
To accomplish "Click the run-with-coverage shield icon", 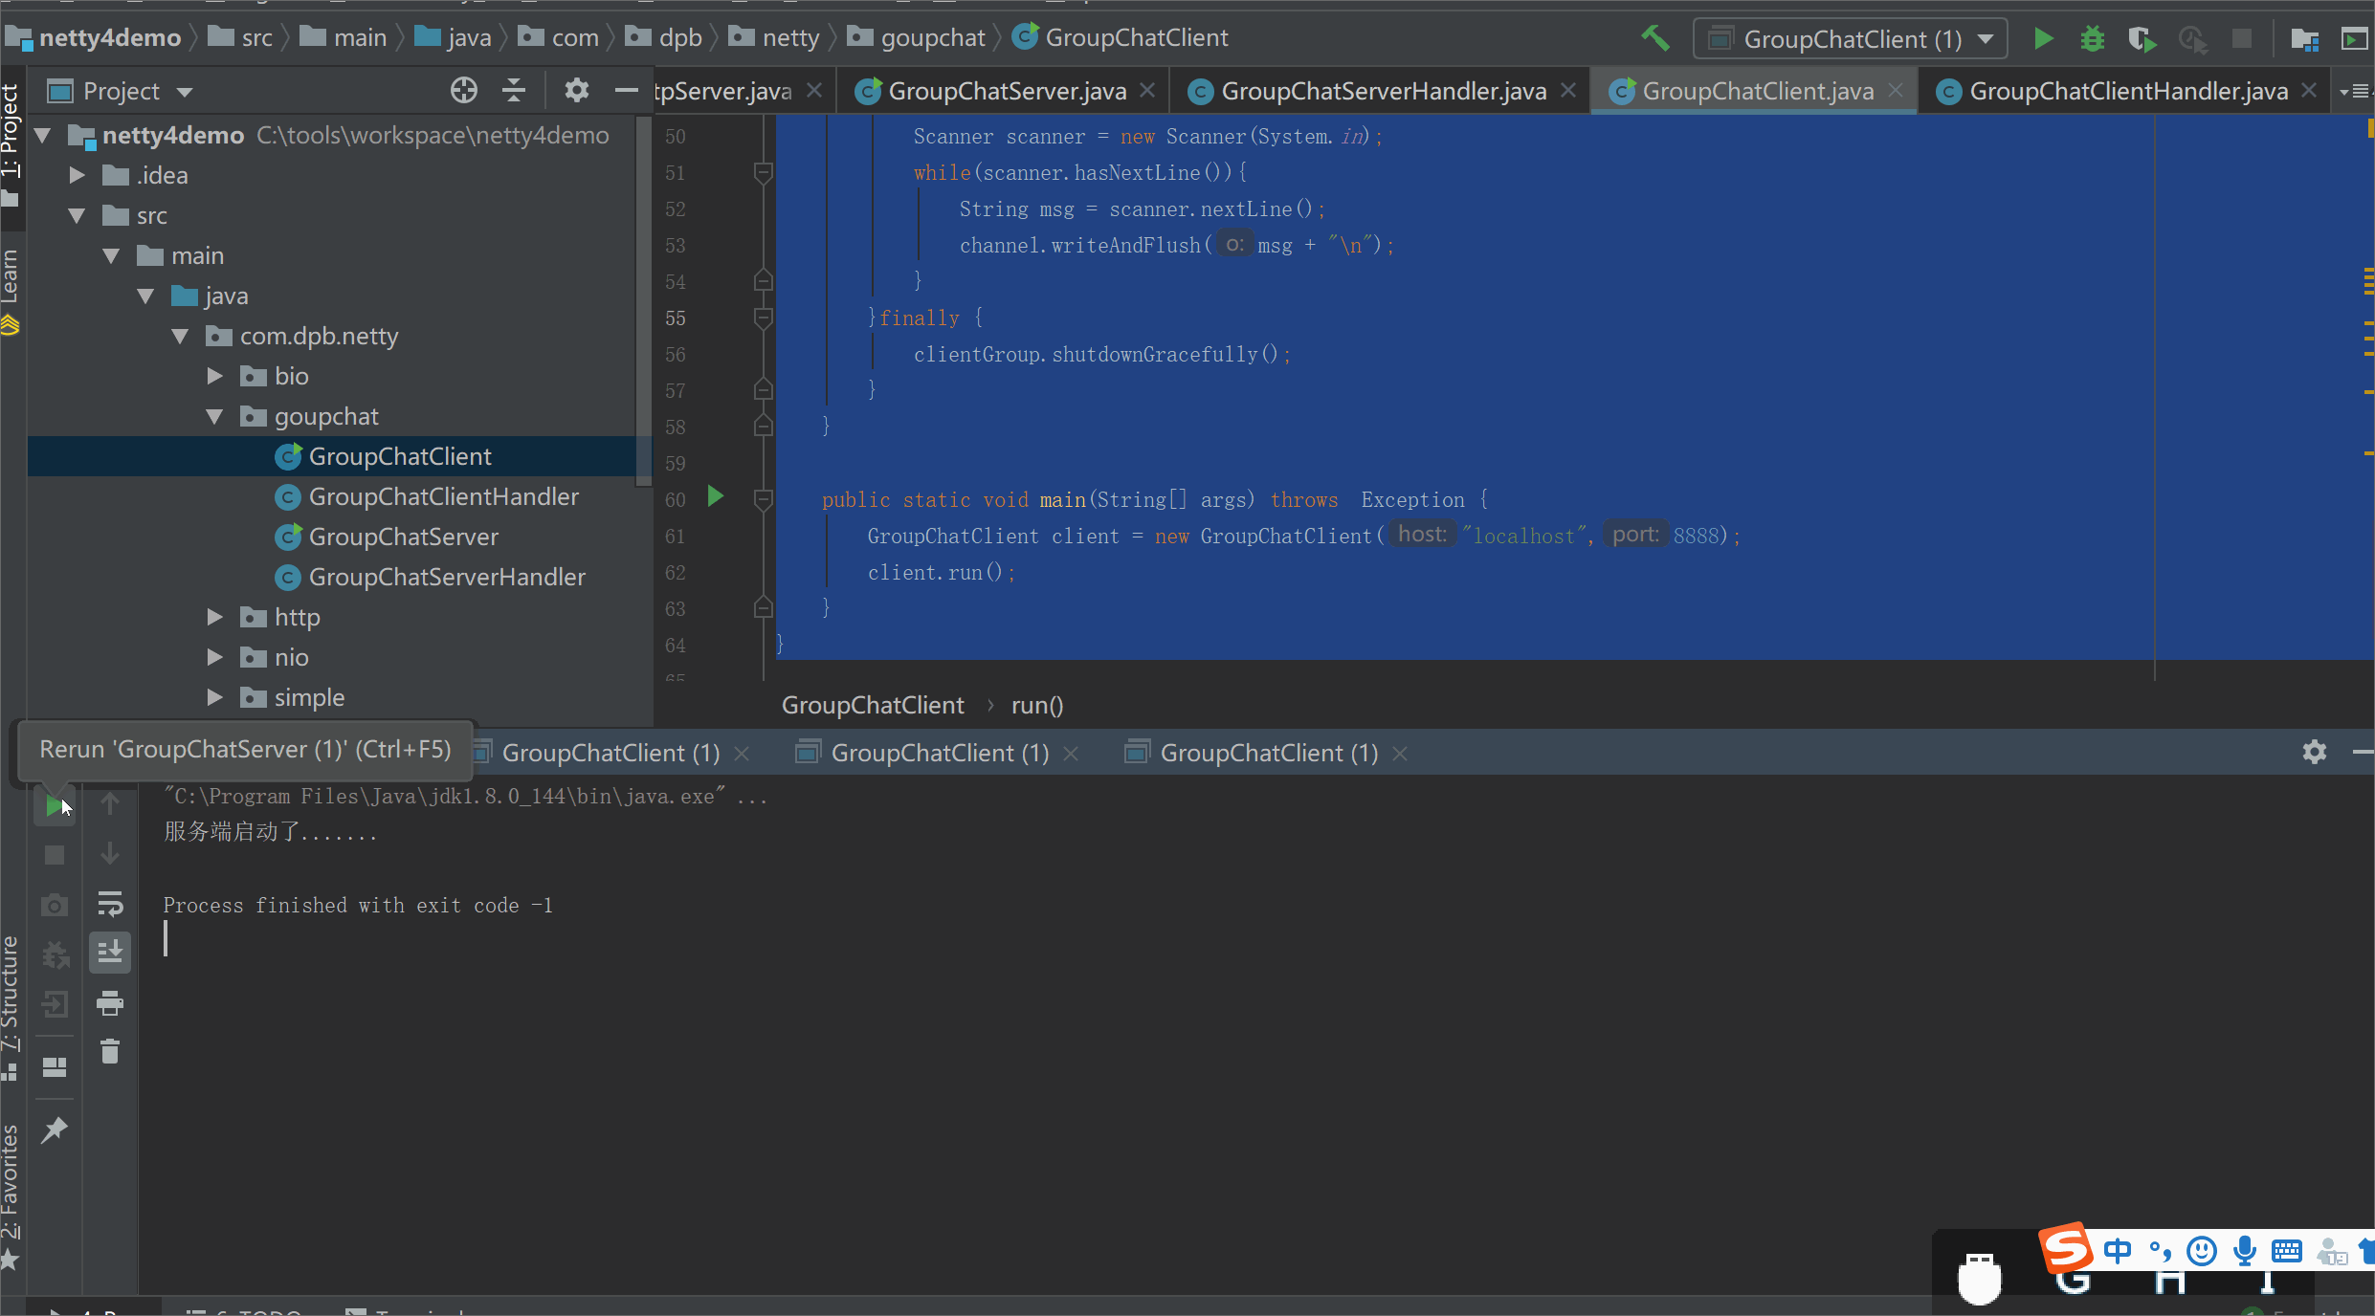I will tap(2142, 38).
